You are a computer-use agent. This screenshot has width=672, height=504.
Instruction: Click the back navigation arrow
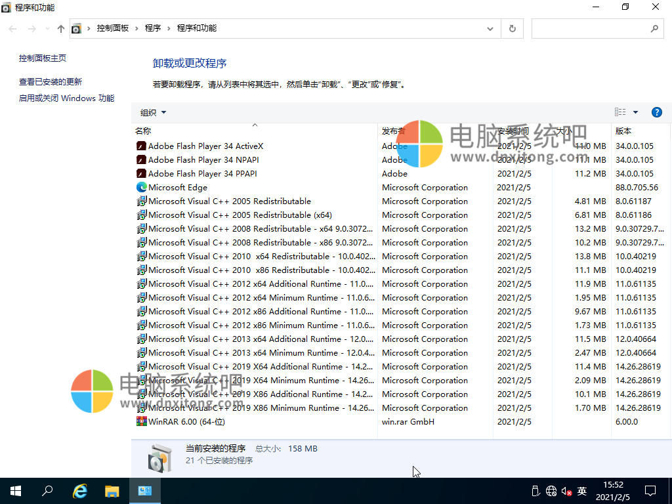[12, 29]
